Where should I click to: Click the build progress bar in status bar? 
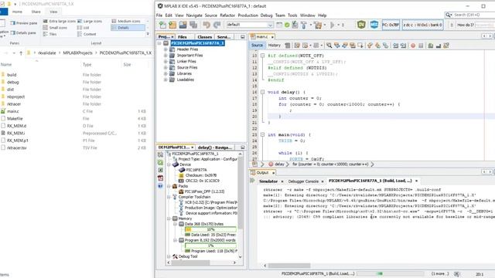point(390,273)
